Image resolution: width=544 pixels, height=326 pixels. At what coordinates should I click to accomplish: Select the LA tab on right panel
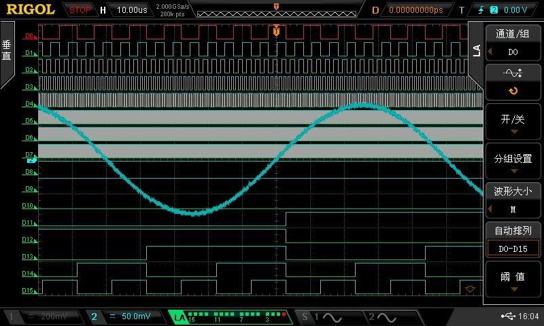(476, 49)
